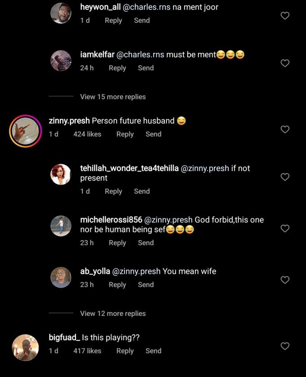The width and height of the screenshot is (306, 377).
Task: Heart tehillah_wonder_tea4tehilla's reply
Action: pos(285,177)
